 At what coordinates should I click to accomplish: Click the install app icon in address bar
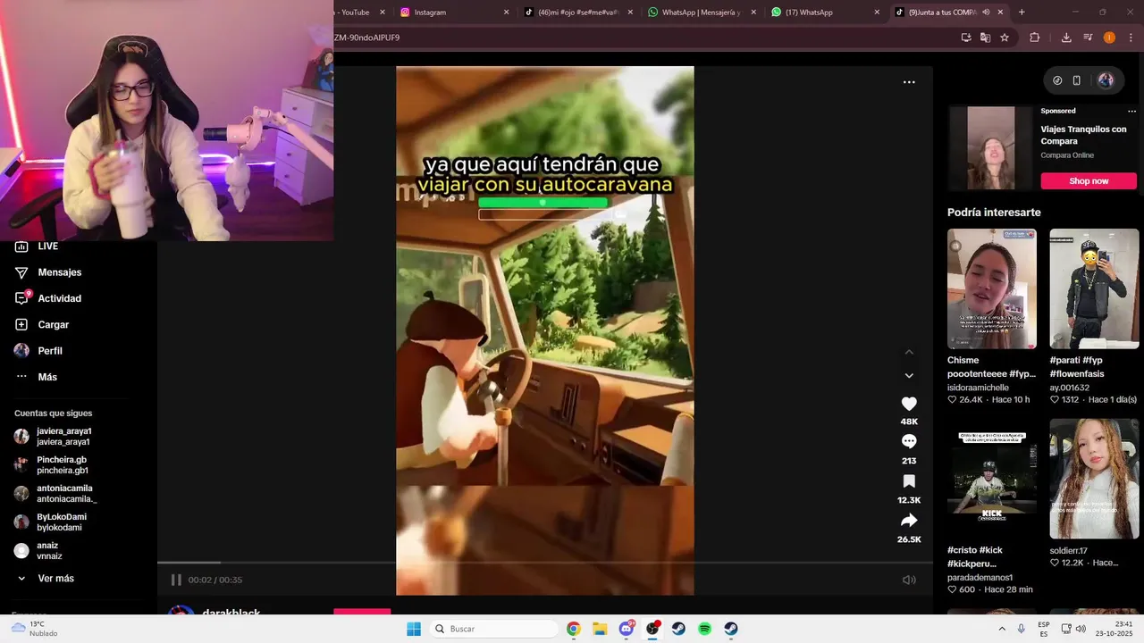tap(966, 38)
